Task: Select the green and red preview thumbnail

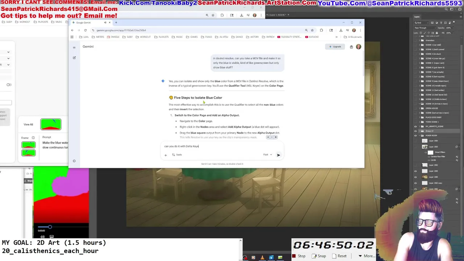Action: pos(51,124)
